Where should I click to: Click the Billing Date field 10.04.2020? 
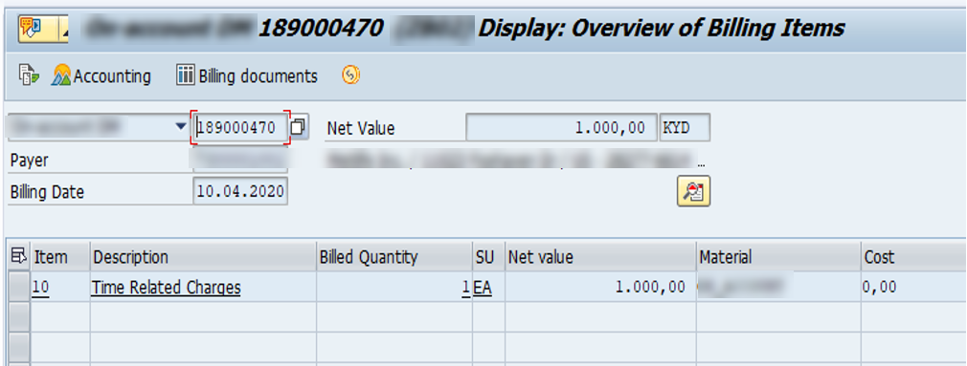point(240,191)
